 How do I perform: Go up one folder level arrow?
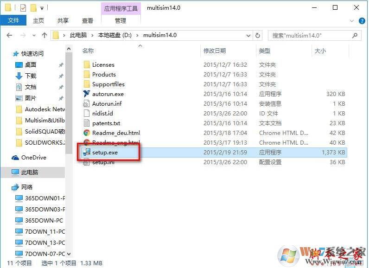(44, 35)
